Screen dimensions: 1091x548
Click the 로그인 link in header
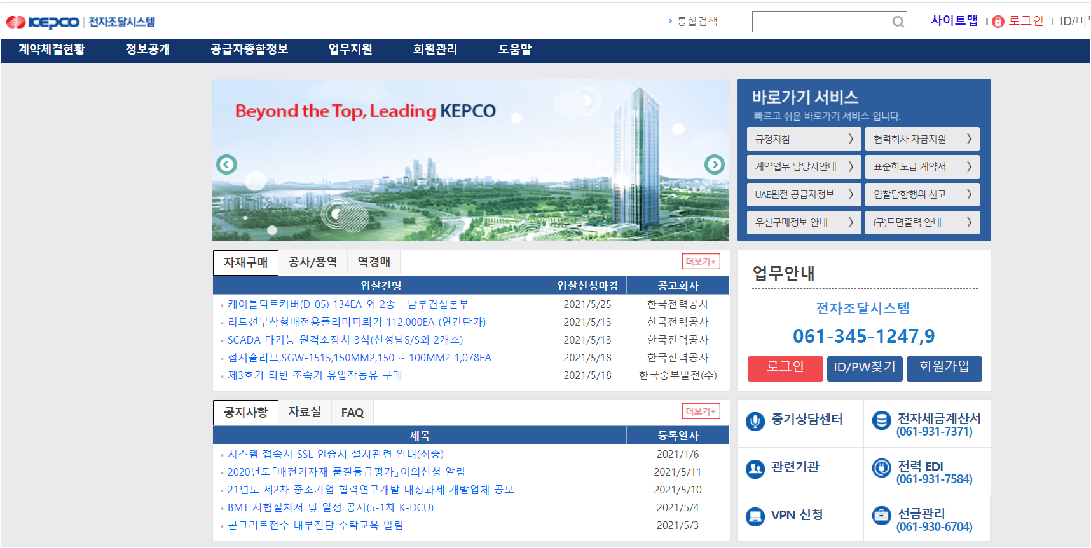pyautogui.click(x=1026, y=21)
